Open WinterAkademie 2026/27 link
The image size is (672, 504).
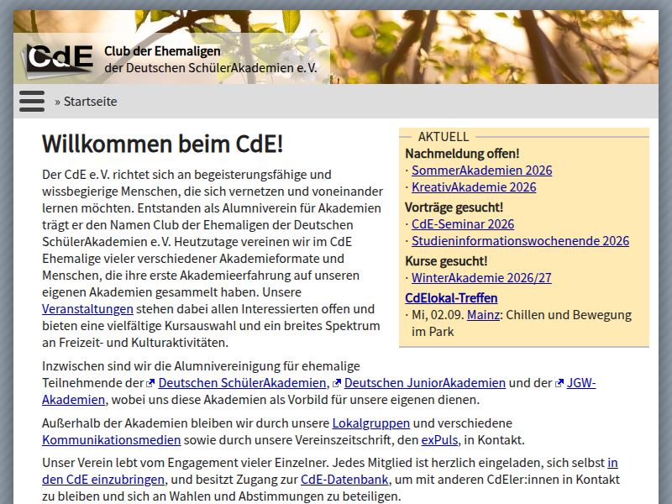481,278
